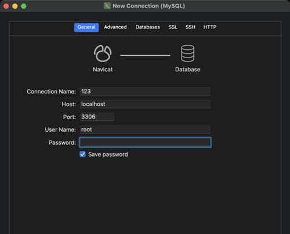Focus the empty Password field
Screen dimensions: 290x234
(145, 142)
